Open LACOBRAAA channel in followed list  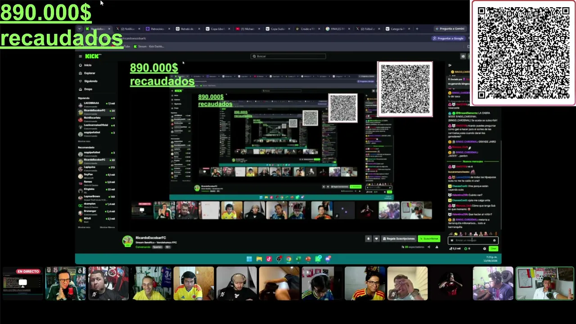tap(96, 104)
